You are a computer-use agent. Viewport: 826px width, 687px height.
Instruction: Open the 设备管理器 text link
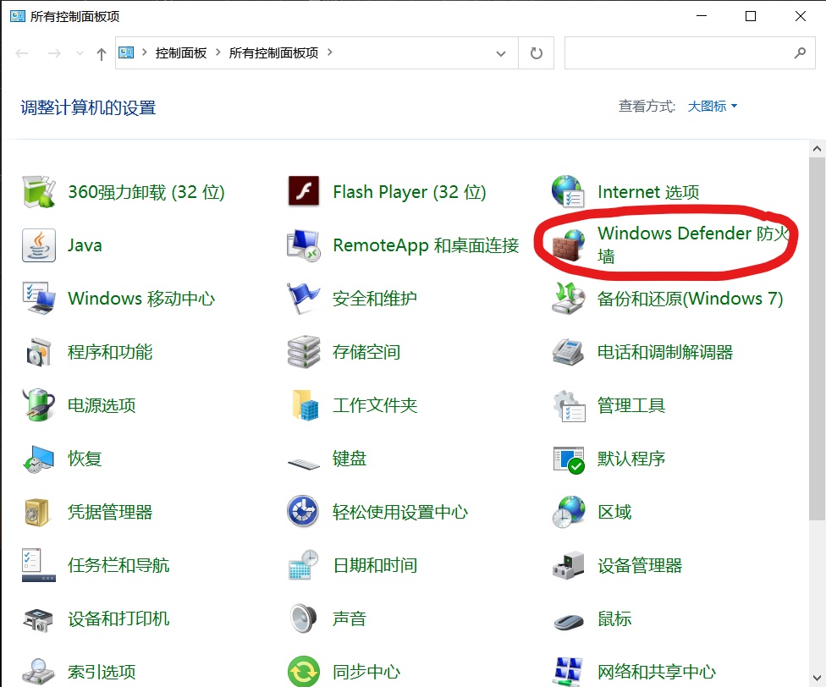(640, 565)
